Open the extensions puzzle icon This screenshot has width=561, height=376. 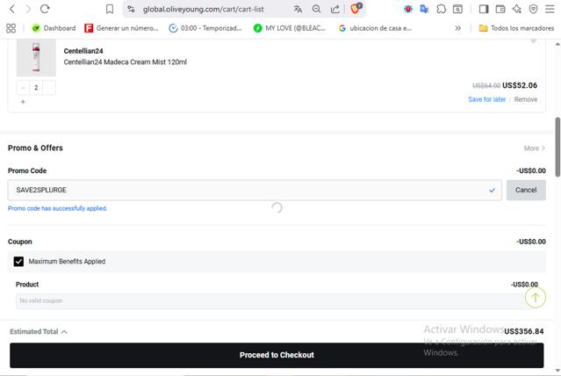point(441,9)
